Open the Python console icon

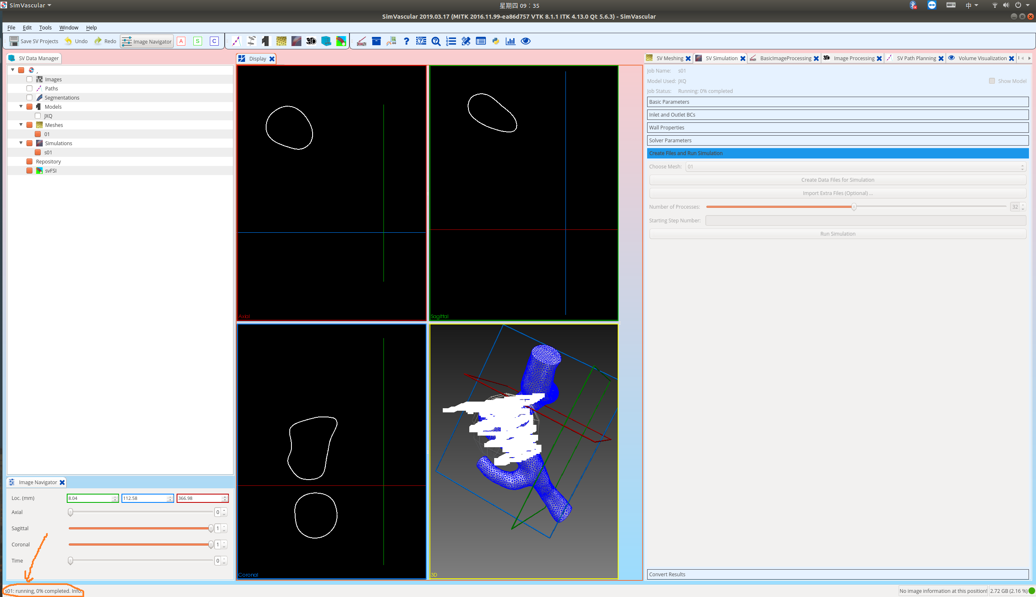495,41
